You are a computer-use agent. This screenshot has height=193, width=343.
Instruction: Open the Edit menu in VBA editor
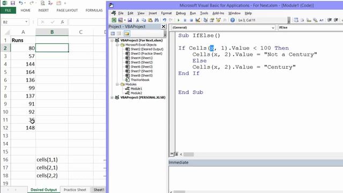[x=130, y=13]
